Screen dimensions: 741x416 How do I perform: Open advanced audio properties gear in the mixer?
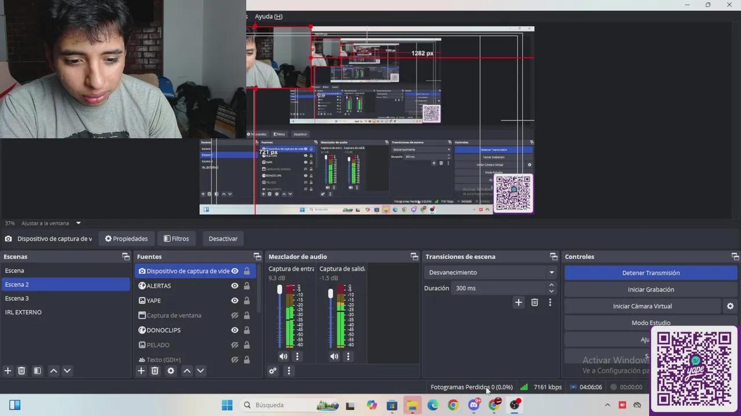point(273,371)
